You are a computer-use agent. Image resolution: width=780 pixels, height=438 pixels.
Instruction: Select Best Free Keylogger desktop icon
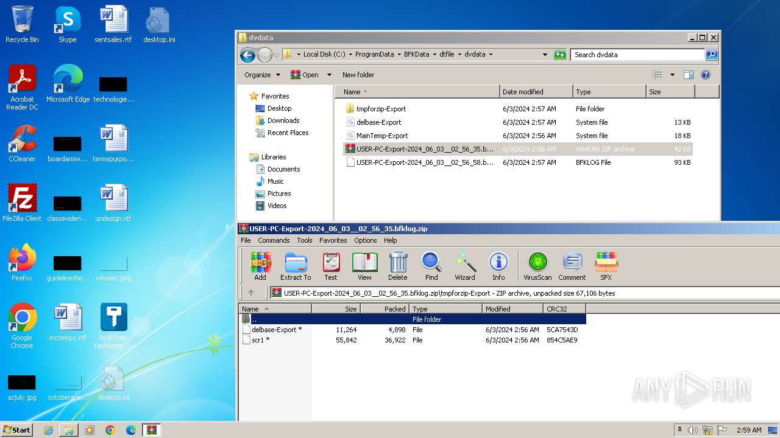[113, 326]
